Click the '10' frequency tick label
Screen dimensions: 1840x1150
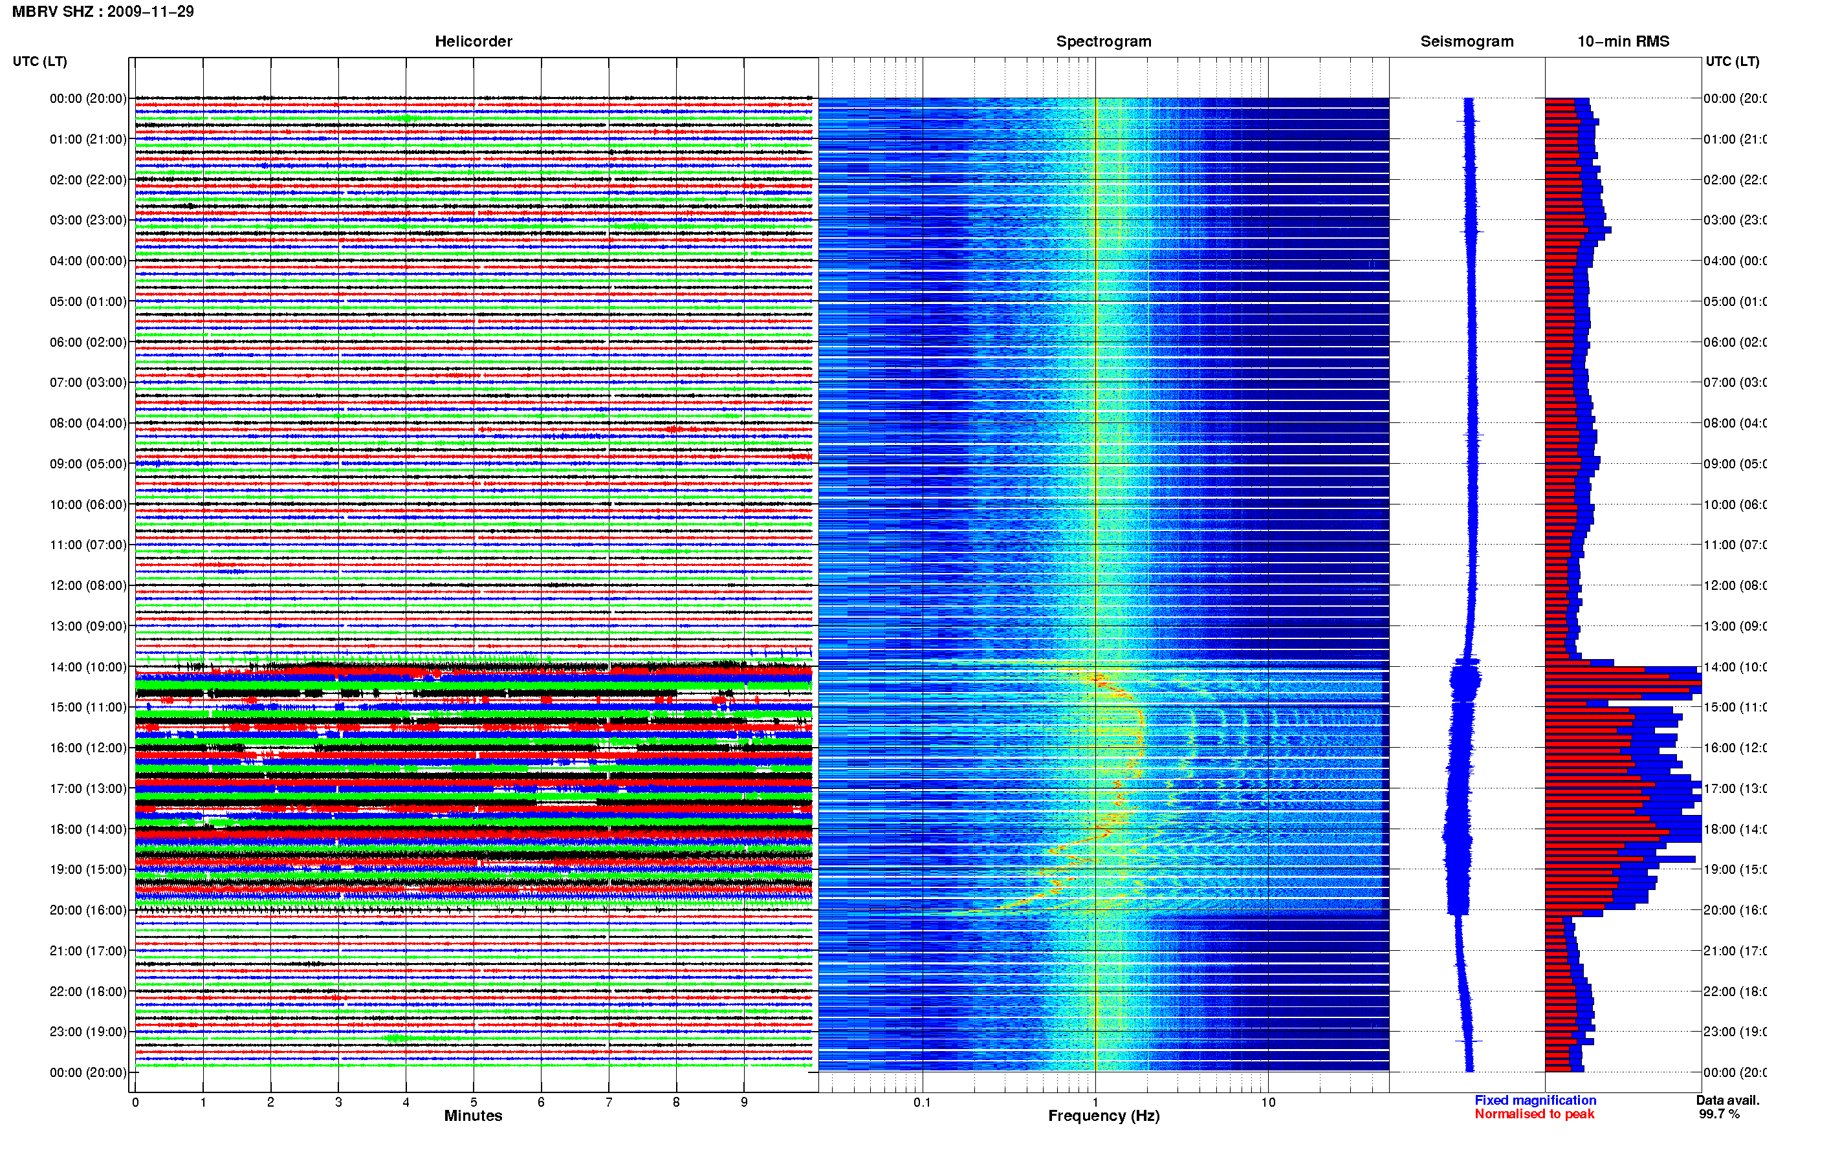coord(1268,1102)
